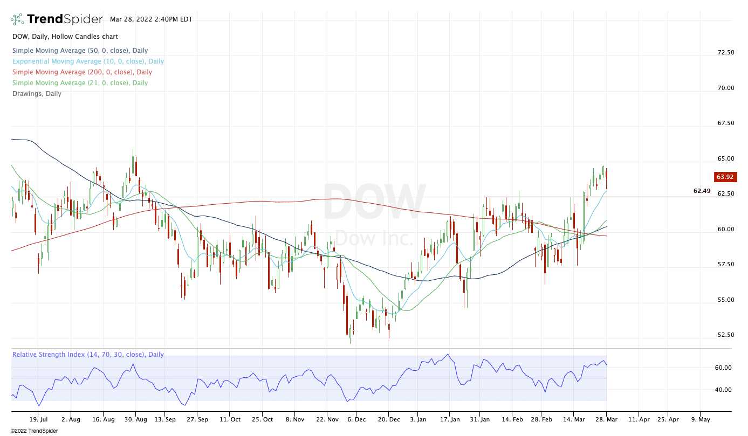Toggle the Exponential Moving Average 10 legend entry

pyautogui.click(x=88, y=61)
